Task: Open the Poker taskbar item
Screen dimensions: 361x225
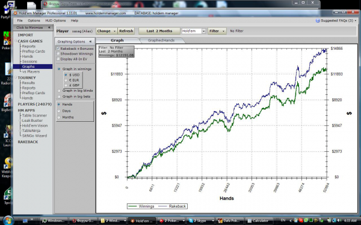Action: point(171,221)
